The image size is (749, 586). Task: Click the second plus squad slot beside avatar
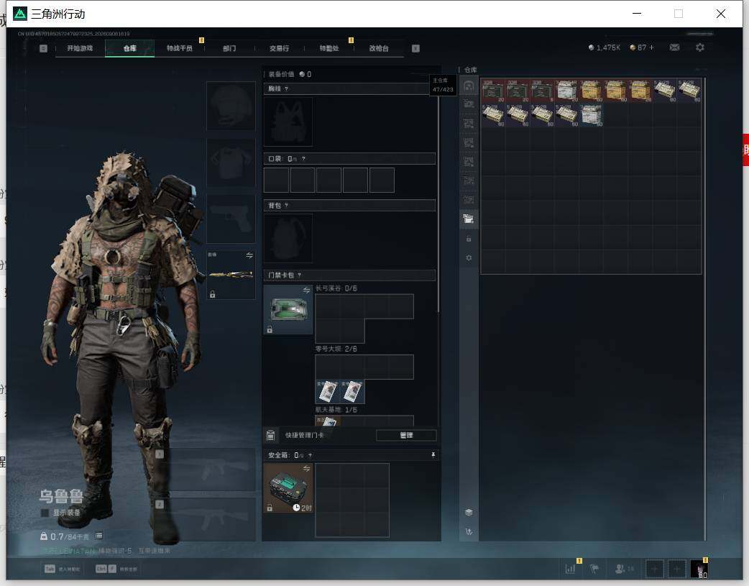tap(676, 569)
